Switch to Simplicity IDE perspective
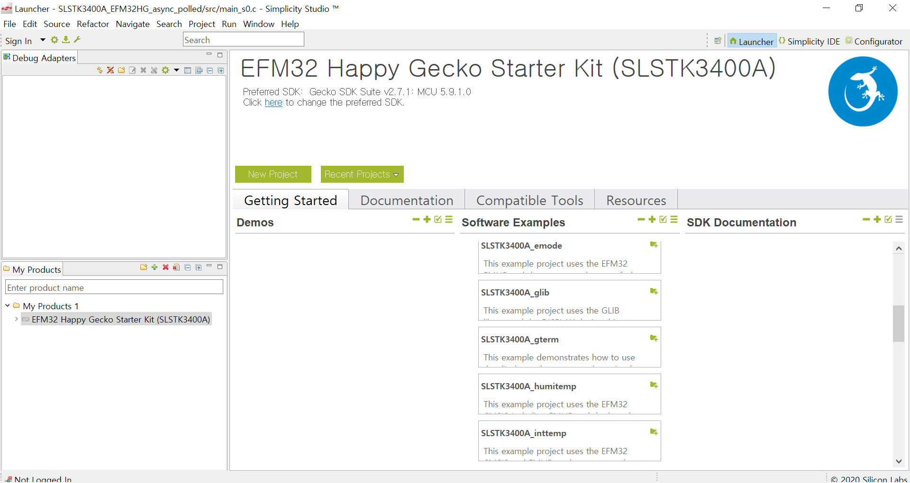The width and height of the screenshot is (910, 483). pos(809,41)
